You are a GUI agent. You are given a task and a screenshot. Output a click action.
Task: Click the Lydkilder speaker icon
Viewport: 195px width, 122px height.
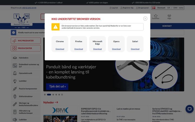click(x=15, y=120)
